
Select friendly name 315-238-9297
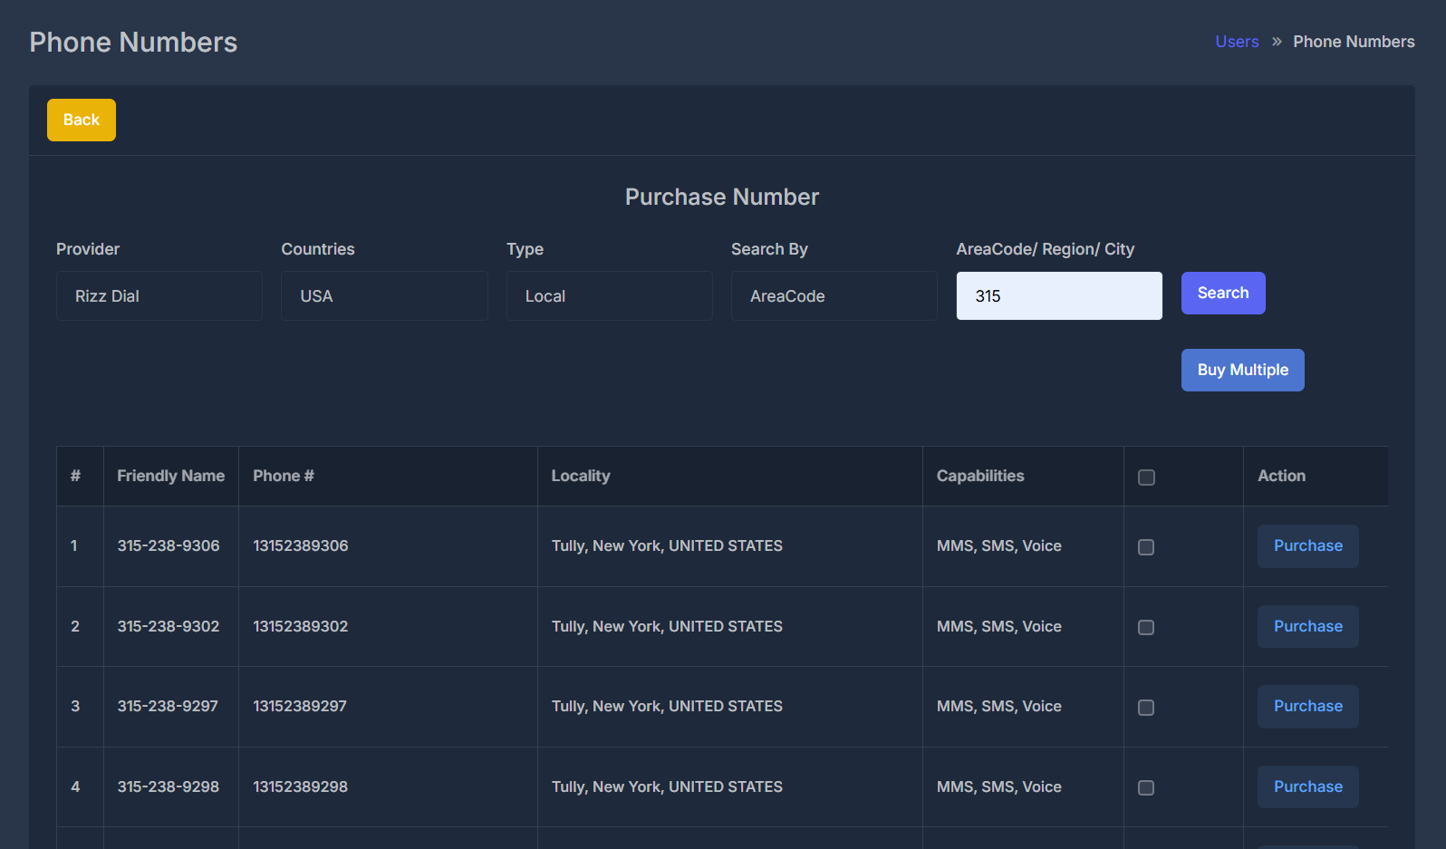[168, 706]
